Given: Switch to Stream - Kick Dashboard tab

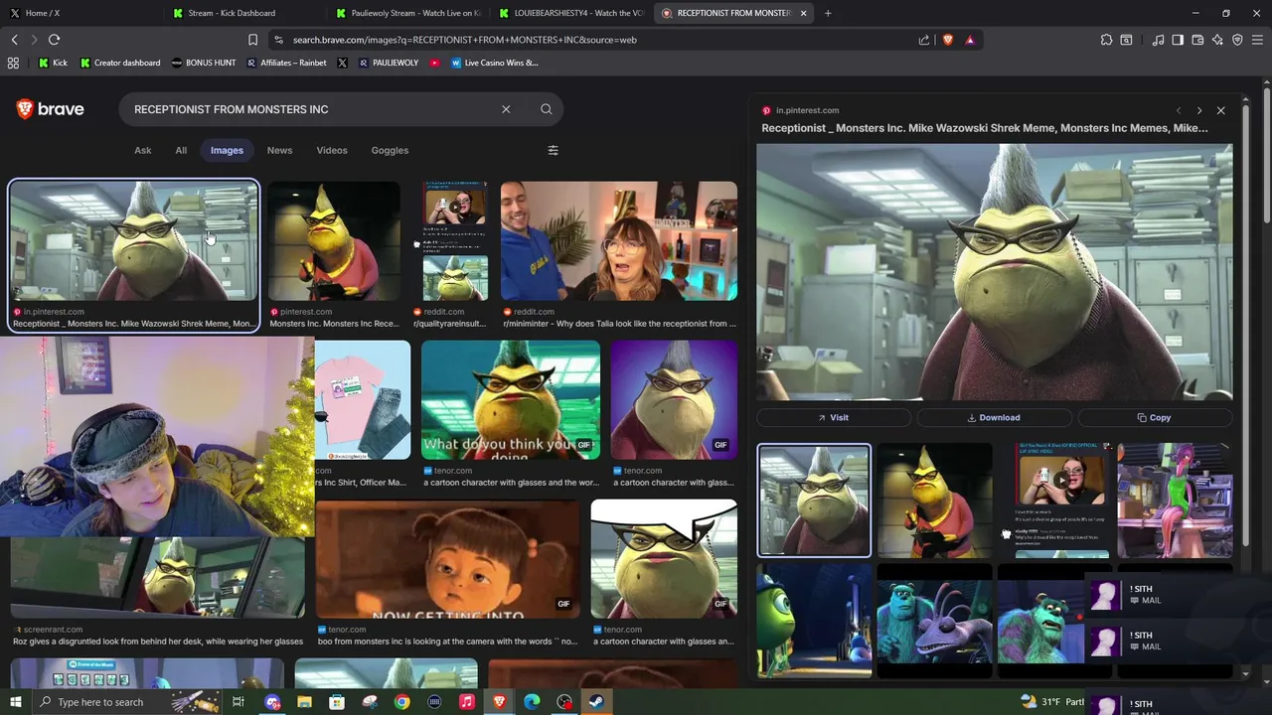Looking at the screenshot, I should (x=243, y=13).
